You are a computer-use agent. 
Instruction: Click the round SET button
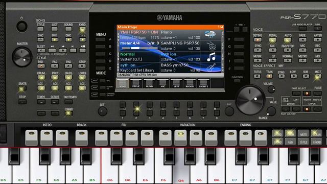pyautogui.click(x=102, y=111)
